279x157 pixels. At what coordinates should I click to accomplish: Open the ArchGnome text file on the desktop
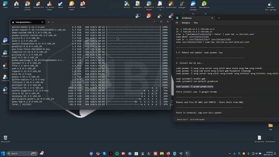[x=259, y=139]
